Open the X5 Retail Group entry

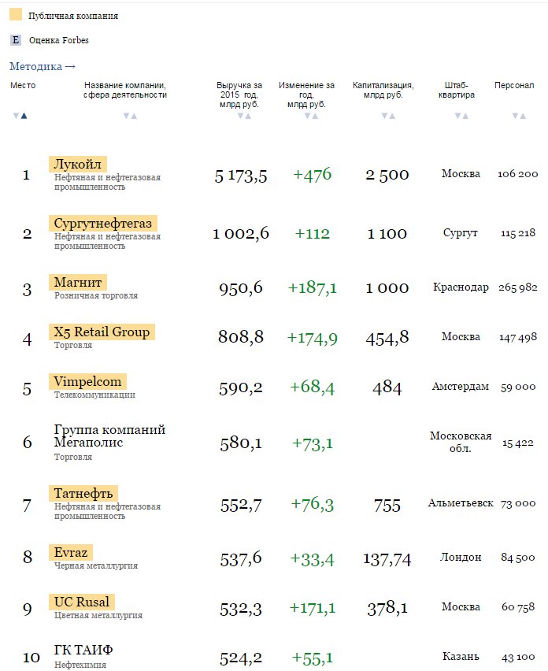click(102, 332)
